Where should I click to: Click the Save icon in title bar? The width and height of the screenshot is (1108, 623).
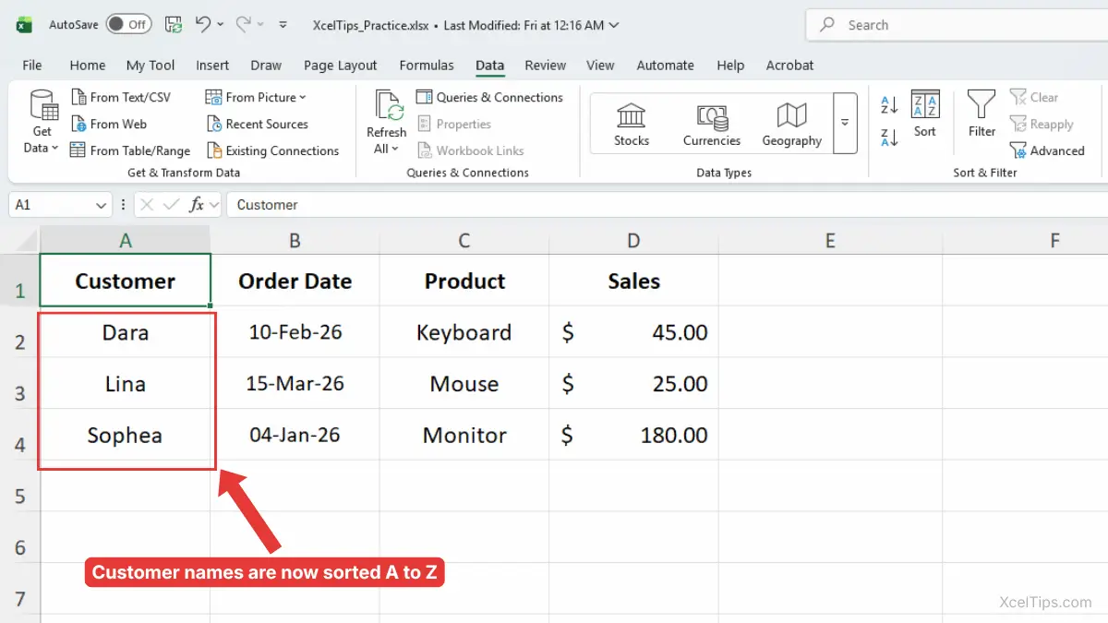click(173, 25)
